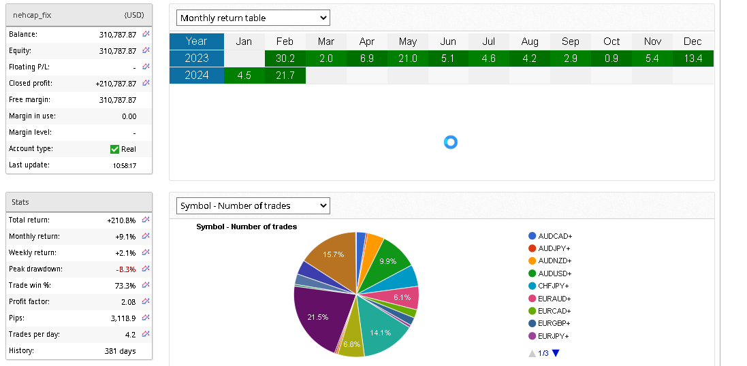Click the chart icon beside Closed profit
Viewport: 747px width, 366px height.
click(146, 83)
